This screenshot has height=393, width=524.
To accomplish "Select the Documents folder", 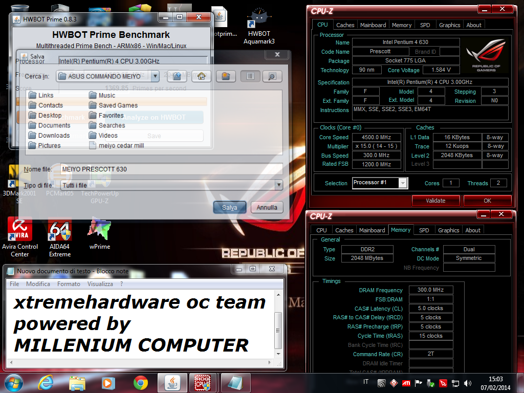I will [x=50, y=125].
